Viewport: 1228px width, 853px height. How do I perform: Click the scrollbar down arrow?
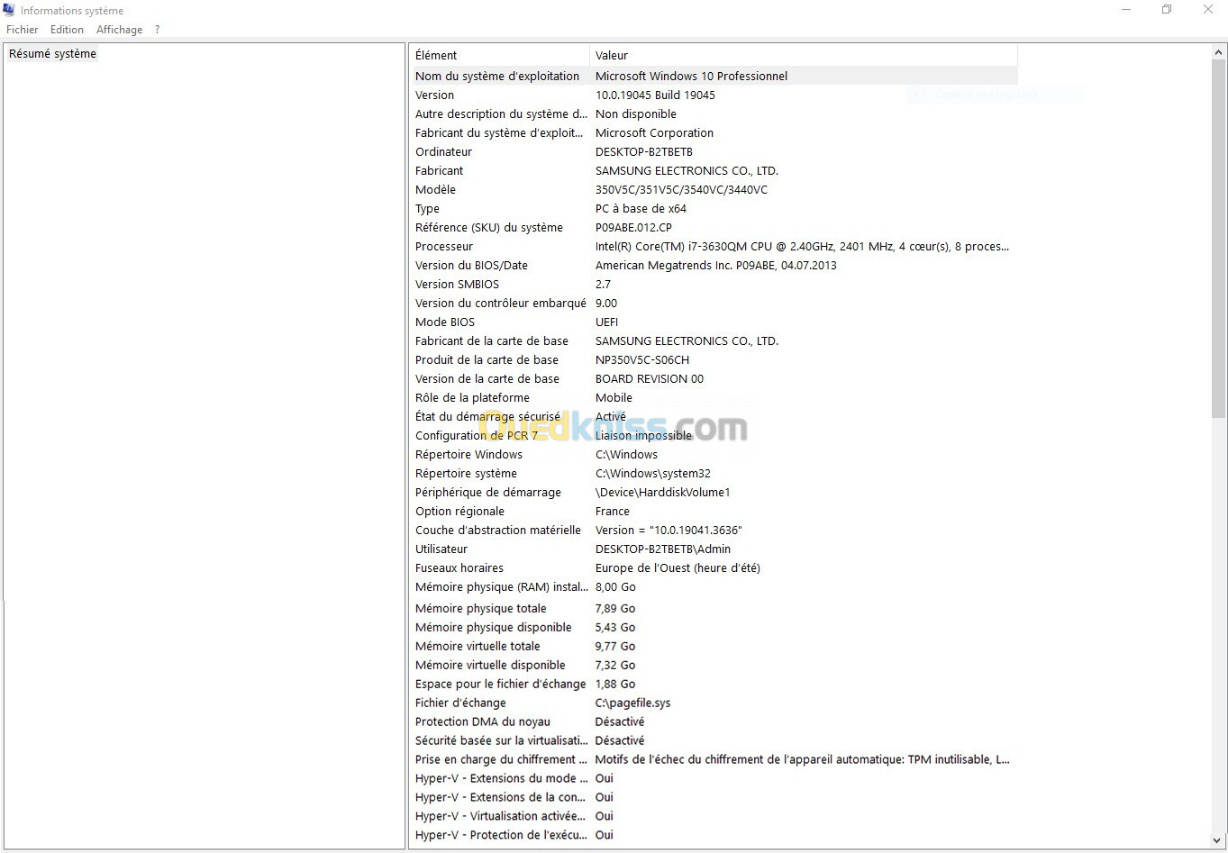click(x=1218, y=840)
